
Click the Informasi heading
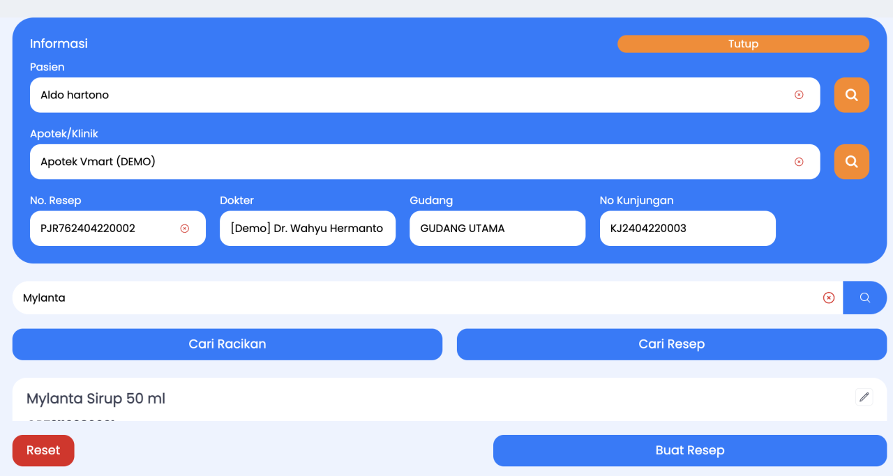(59, 43)
